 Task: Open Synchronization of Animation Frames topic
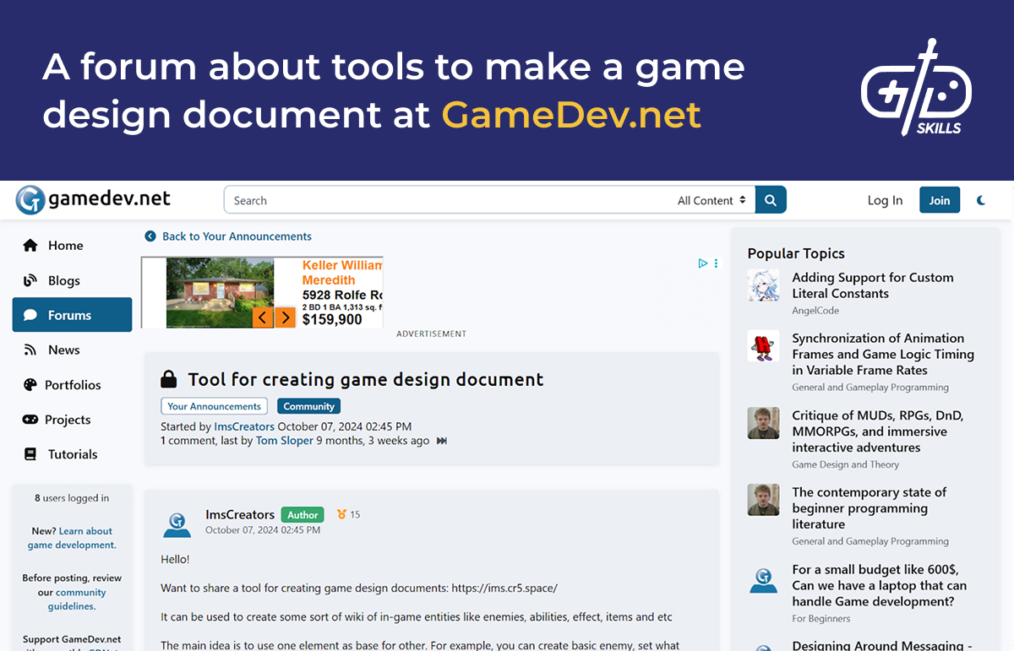pos(883,354)
